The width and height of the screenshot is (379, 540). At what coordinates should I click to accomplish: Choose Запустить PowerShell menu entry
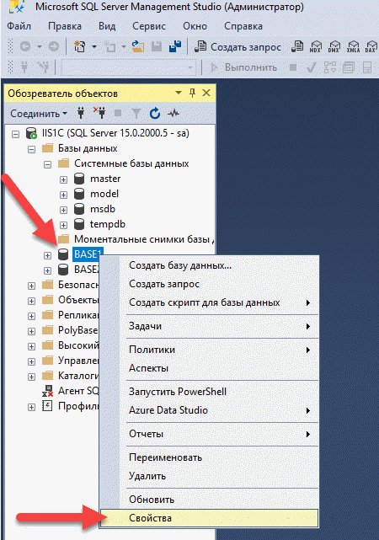pos(209,392)
